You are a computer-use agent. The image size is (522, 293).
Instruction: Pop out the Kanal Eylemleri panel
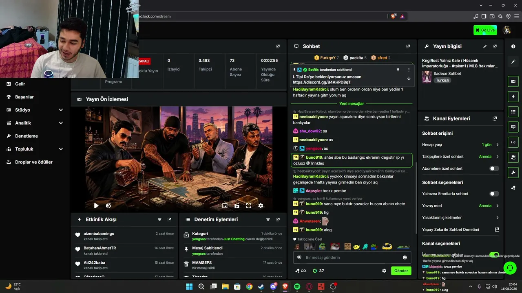coord(495,118)
